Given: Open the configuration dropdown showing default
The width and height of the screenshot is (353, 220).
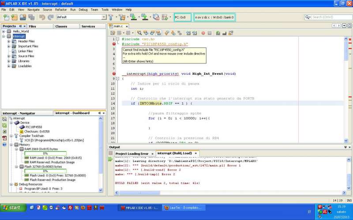Looking at the screenshot, I should click(x=104, y=17).
